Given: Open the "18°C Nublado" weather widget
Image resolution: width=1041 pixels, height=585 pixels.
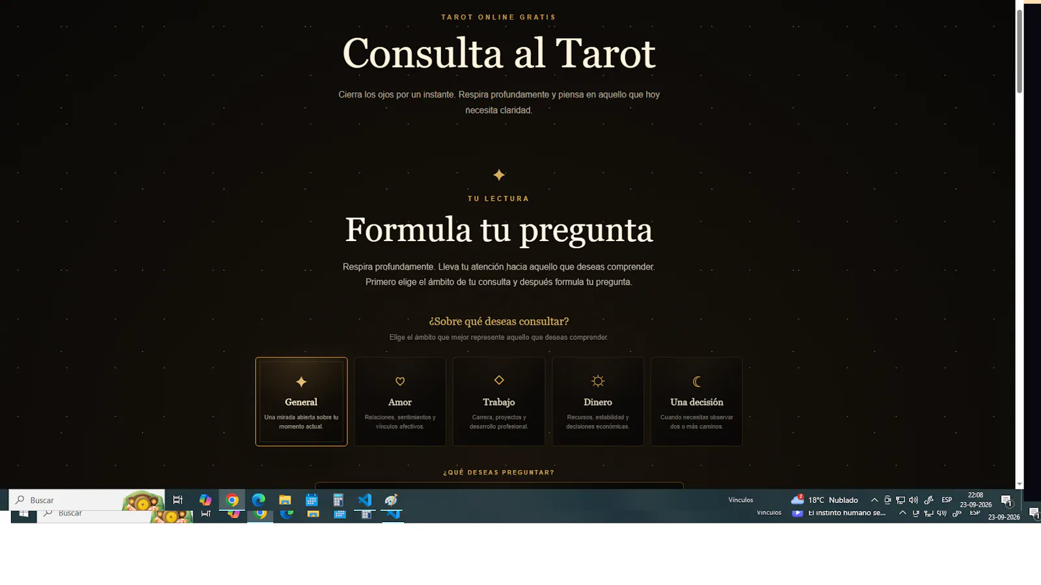Looking at the screenshot, I should pos(824,500).
